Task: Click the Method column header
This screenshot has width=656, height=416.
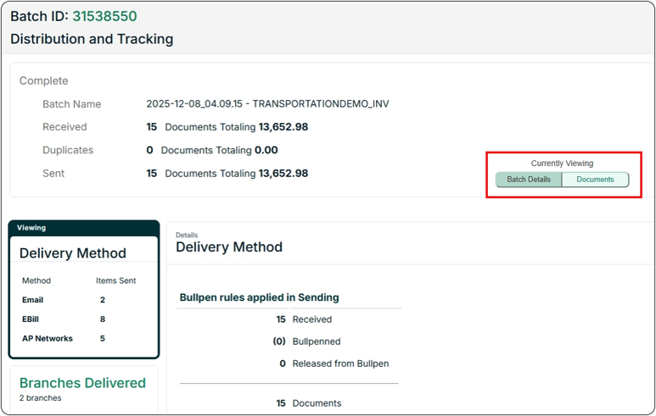Action: [x=36, y=280]
